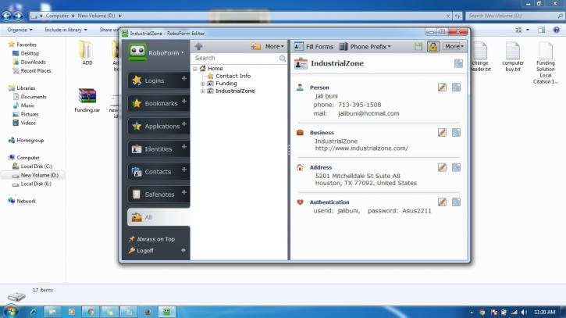Add a new application with plus
This screenshot has height=318, width=566.
click(184, 124)
